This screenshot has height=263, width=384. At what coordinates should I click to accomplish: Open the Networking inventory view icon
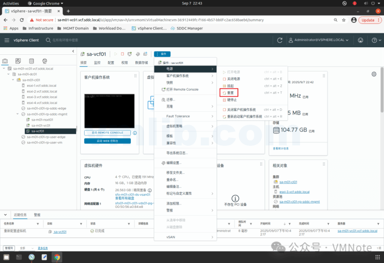44,61
